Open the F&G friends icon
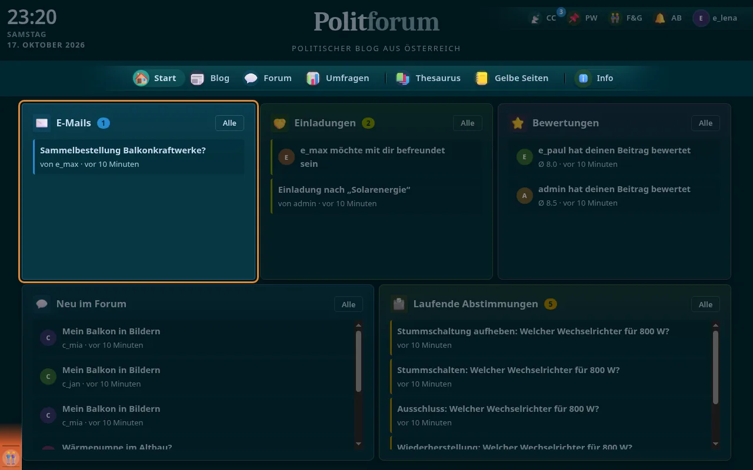753x470 pixels. pos(615,18)
